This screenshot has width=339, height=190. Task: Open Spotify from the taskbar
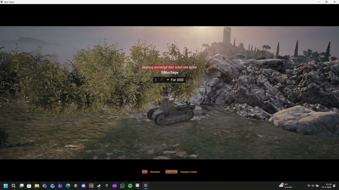point(130,186)
